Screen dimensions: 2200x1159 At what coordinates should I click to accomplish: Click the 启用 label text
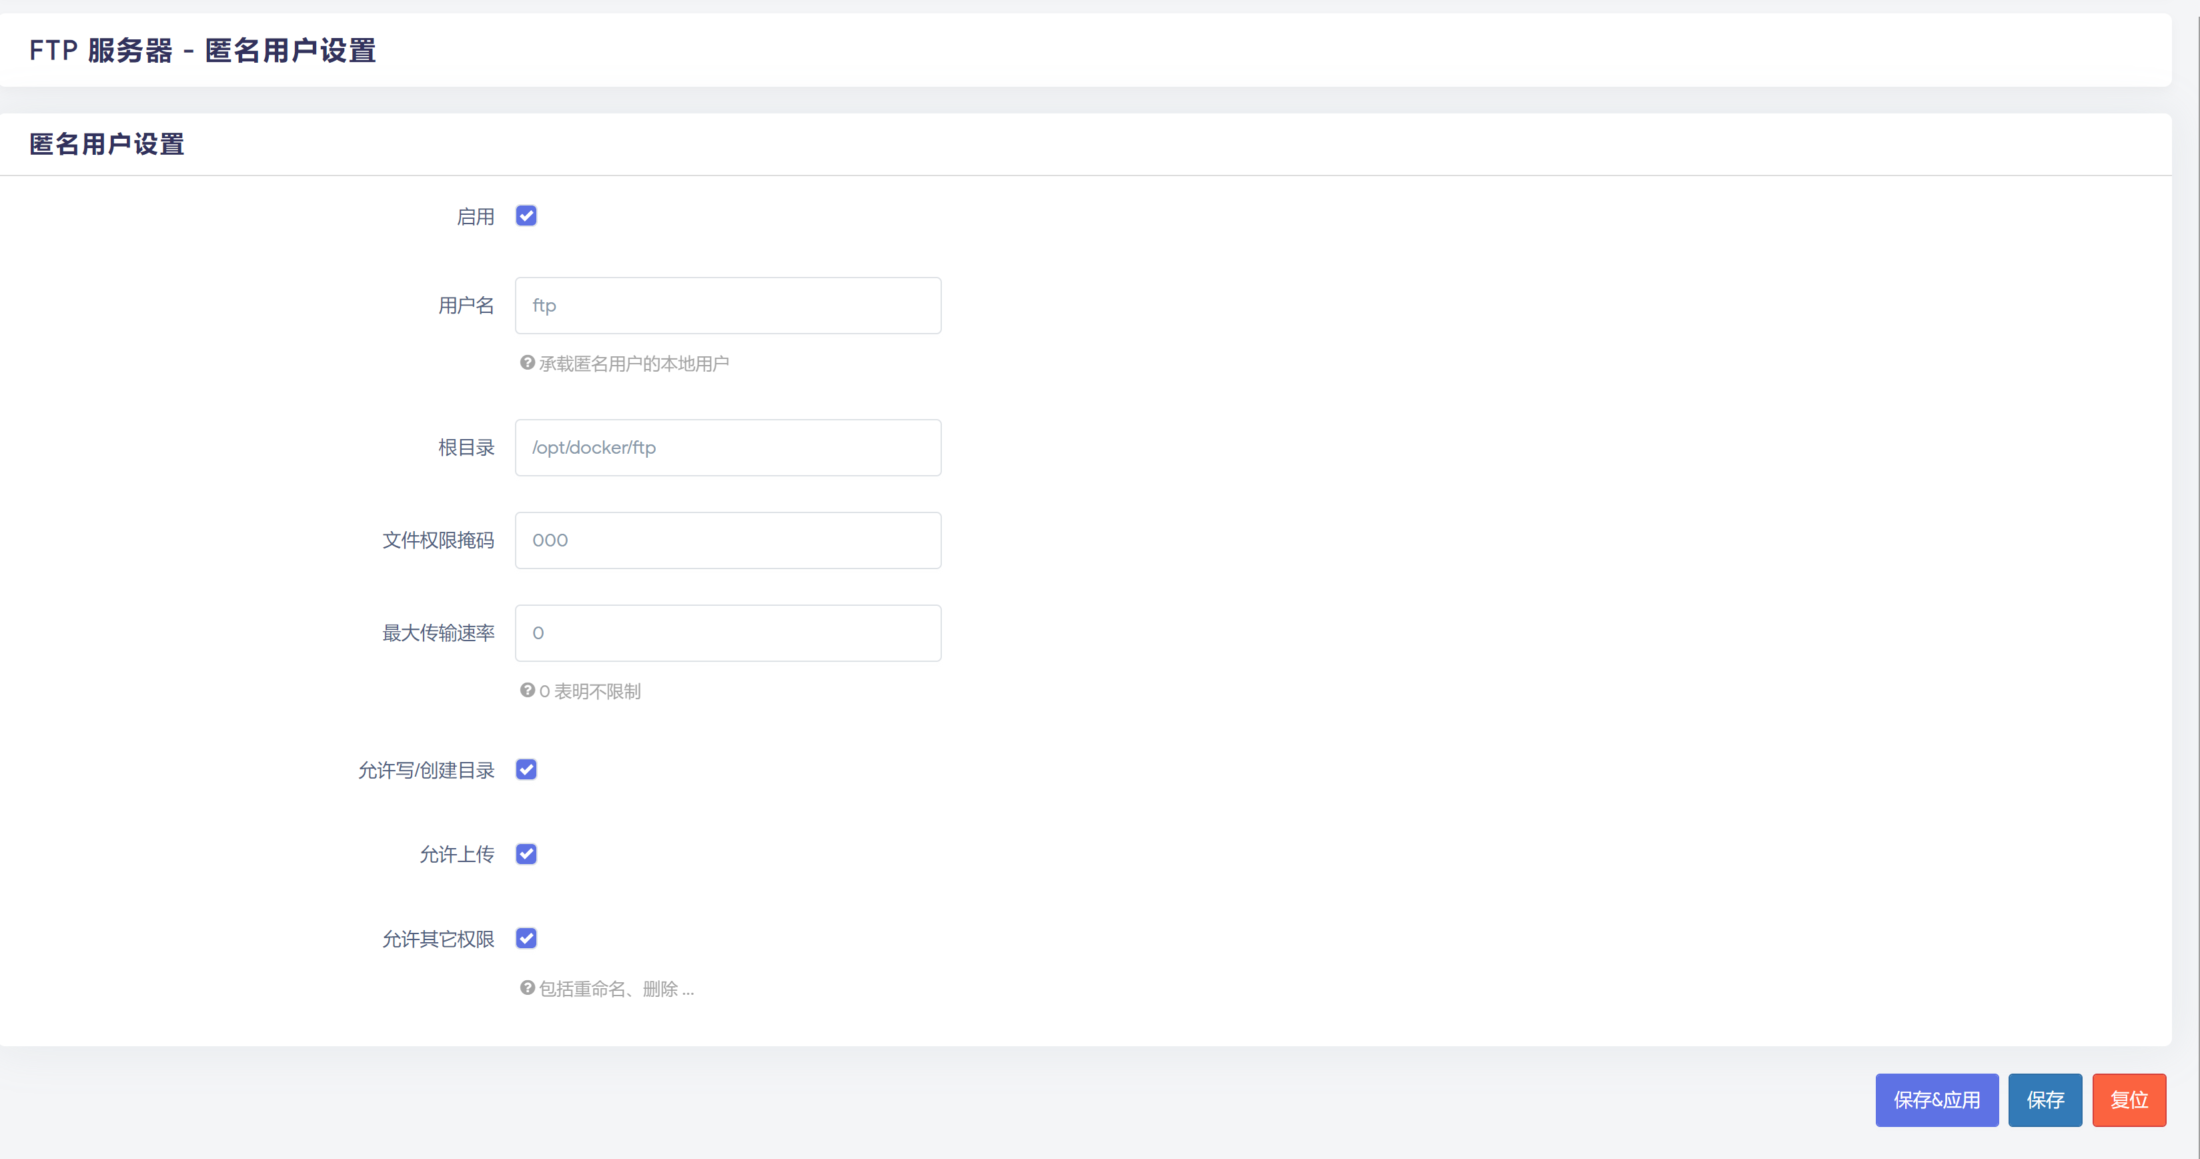click(x=476, y=217)
